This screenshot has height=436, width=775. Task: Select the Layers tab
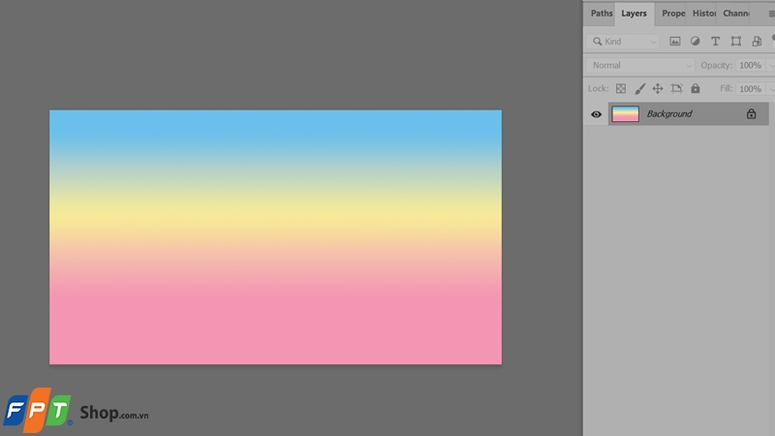[x=635, y=14]
